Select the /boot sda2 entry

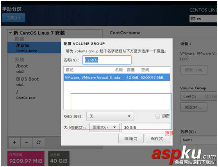tap(34, 68)
